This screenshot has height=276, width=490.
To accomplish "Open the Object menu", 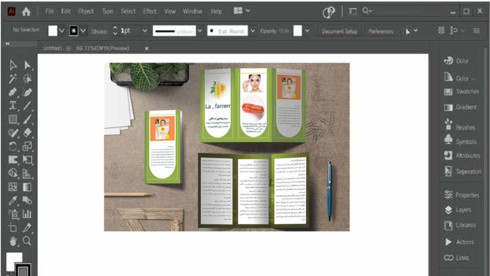I will click(x=86, y=11).
